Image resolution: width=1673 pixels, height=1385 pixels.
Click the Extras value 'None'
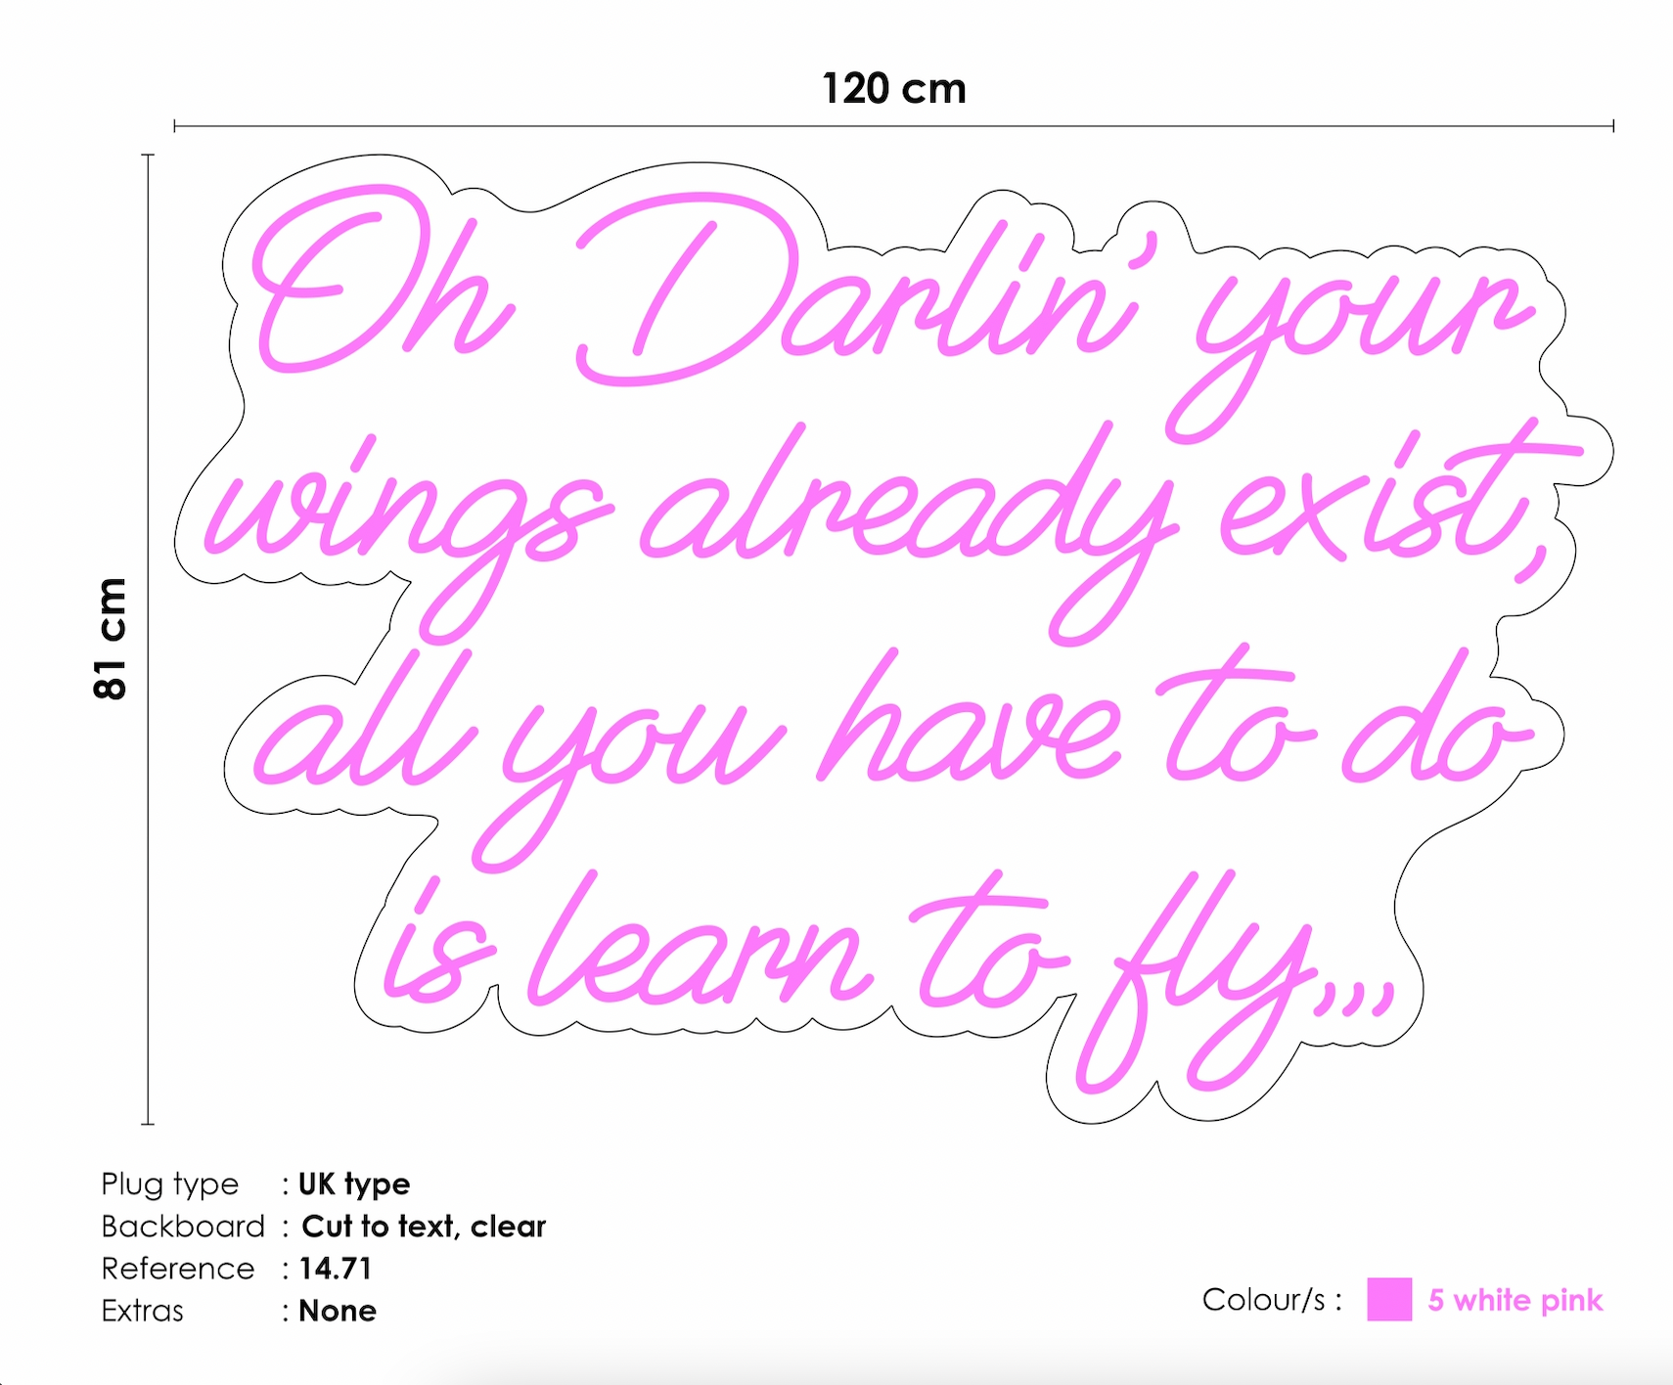(338, 1311)
